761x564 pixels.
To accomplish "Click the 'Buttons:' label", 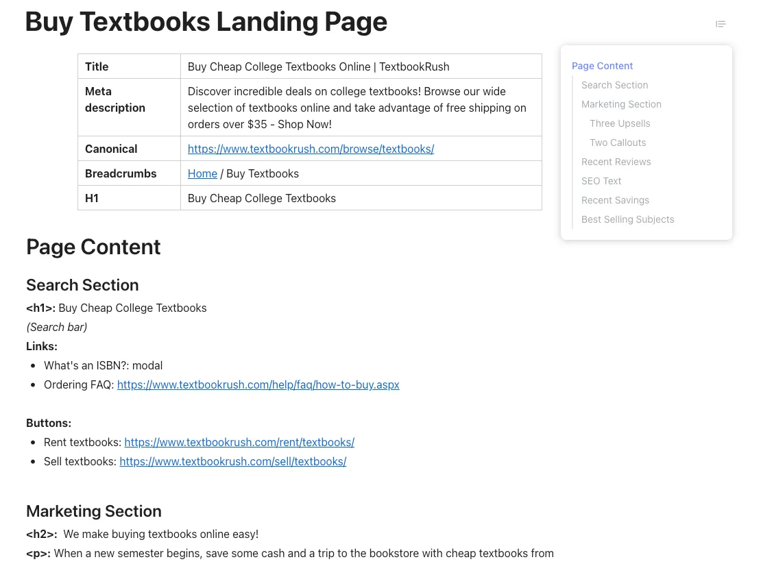I will (x=49, y=423).
